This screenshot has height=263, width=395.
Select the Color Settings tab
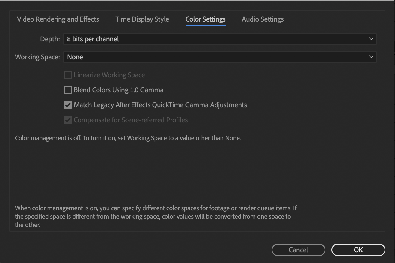[x=205, y=19]
